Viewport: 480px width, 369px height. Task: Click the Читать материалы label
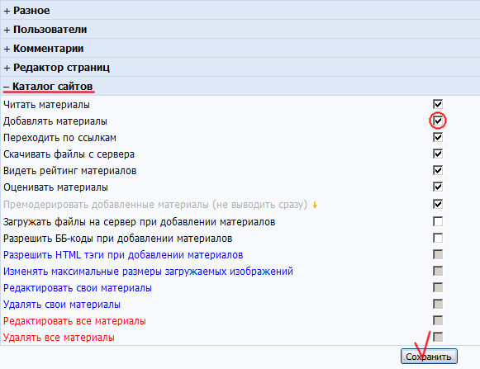pos(46,105)
